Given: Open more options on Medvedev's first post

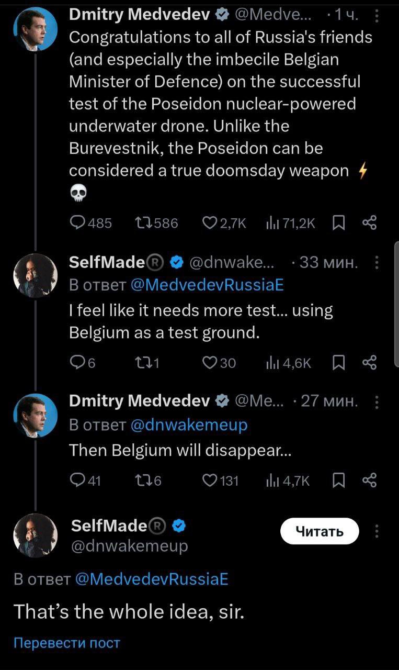Looking at the screenshot, I should (377, 18).
